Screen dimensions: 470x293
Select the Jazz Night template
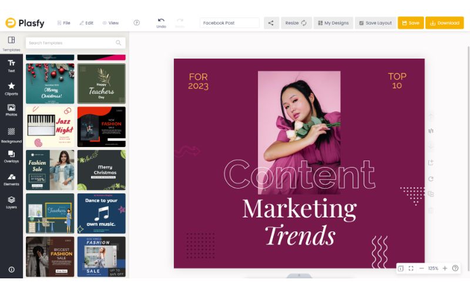(50, 127)
